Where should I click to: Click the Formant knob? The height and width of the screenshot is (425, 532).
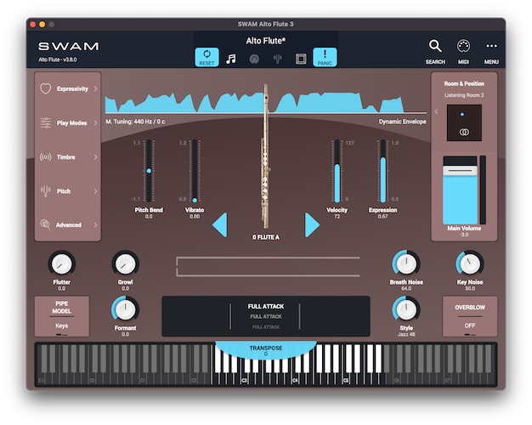[125, 309]
